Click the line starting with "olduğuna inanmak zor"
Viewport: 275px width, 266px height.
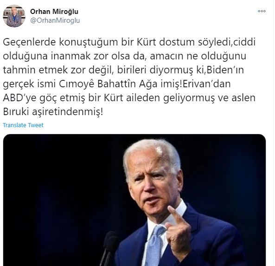coord(125,56)
